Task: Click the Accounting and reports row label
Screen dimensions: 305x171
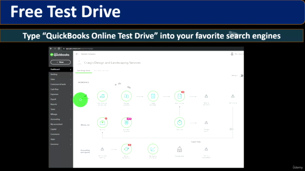Action: (85, 152)
